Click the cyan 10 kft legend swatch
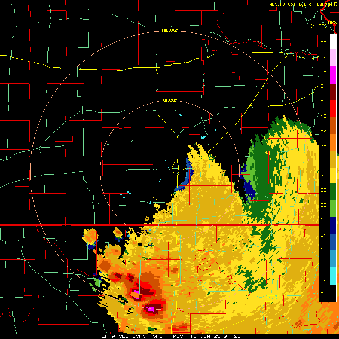 [333, 276]
